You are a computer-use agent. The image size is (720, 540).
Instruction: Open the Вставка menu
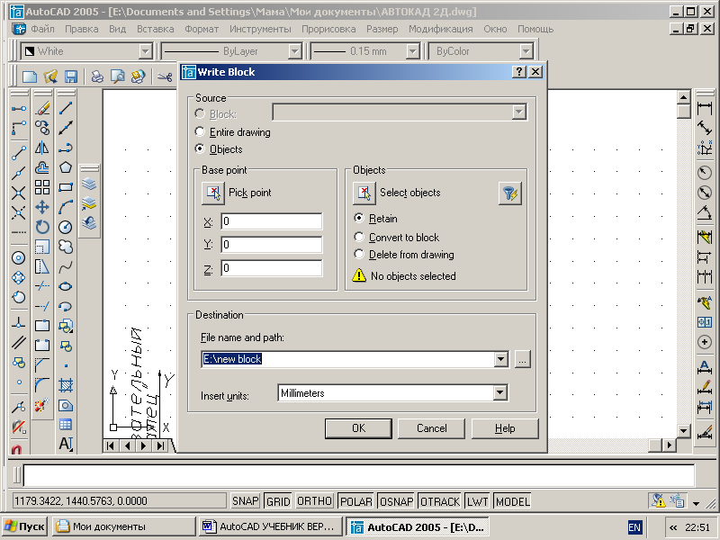click(155, 29)
